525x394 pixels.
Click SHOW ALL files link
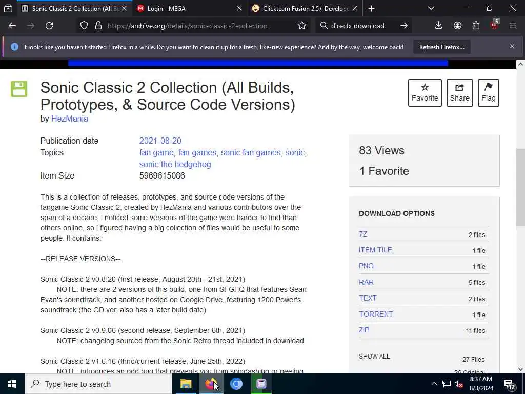tap(374, 357)
